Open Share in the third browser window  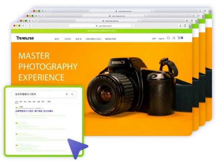[x=193, y=16]
